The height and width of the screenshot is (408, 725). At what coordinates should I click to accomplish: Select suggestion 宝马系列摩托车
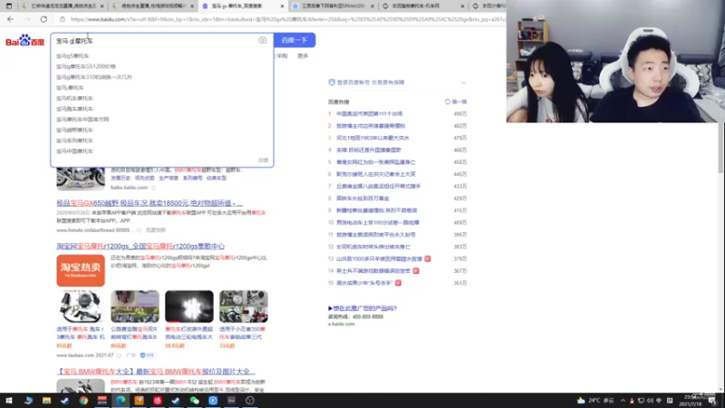tap(74, 141)
